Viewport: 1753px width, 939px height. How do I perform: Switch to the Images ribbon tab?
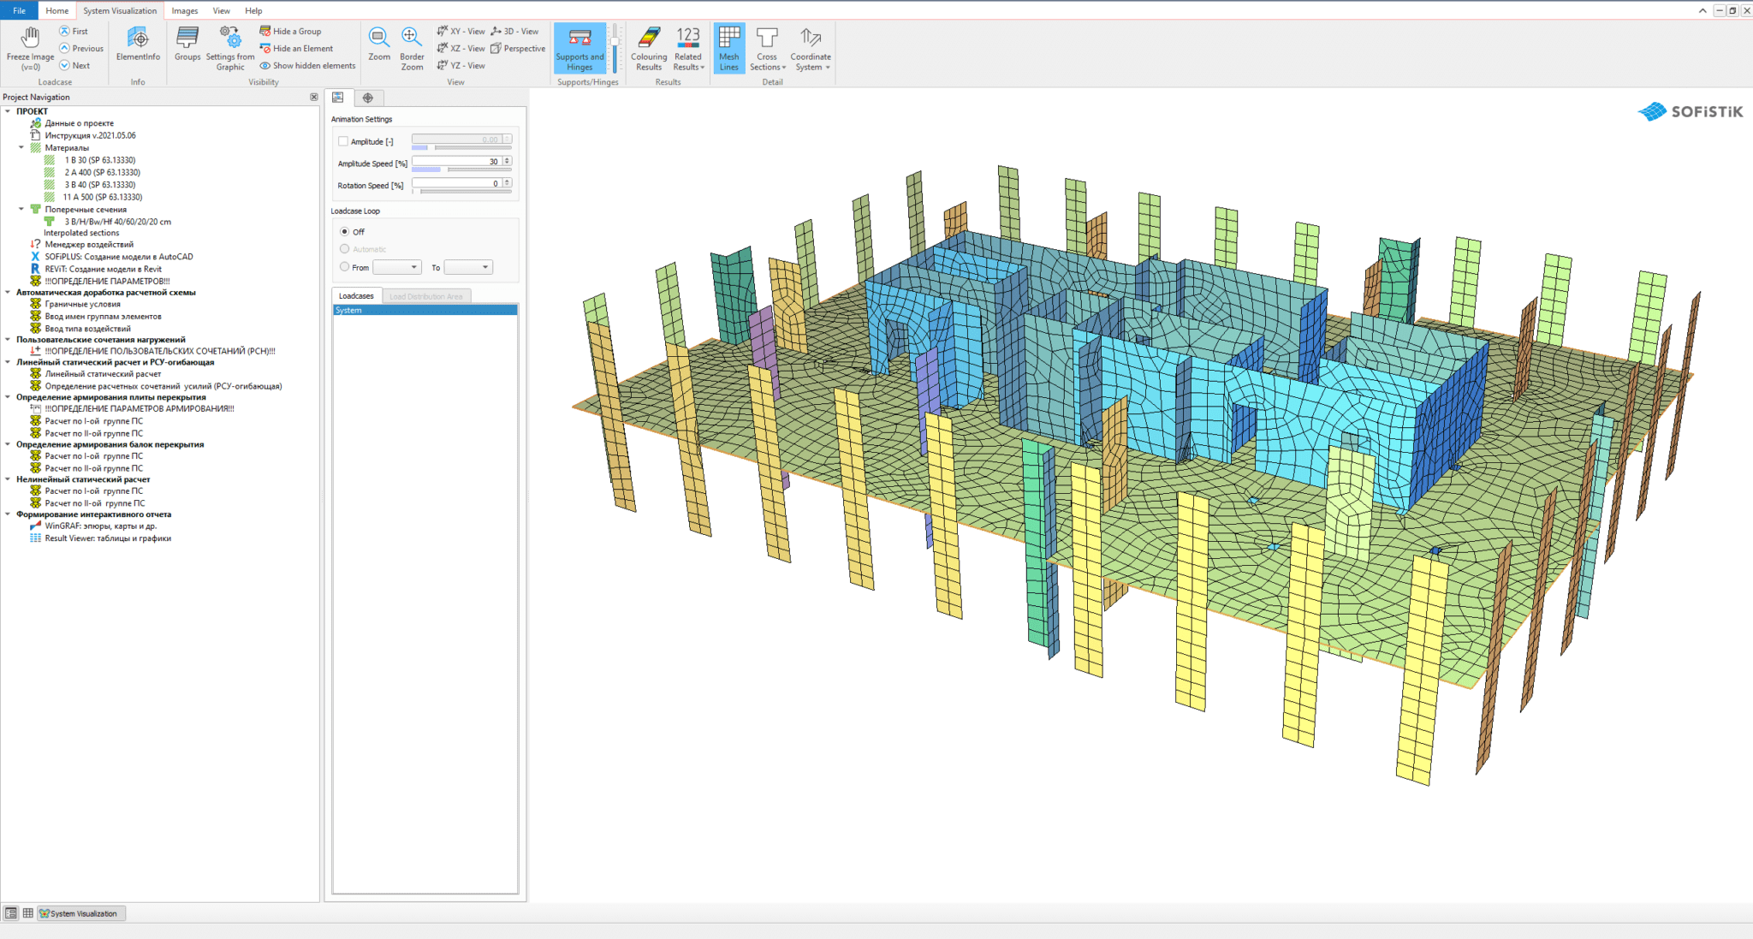184,10
